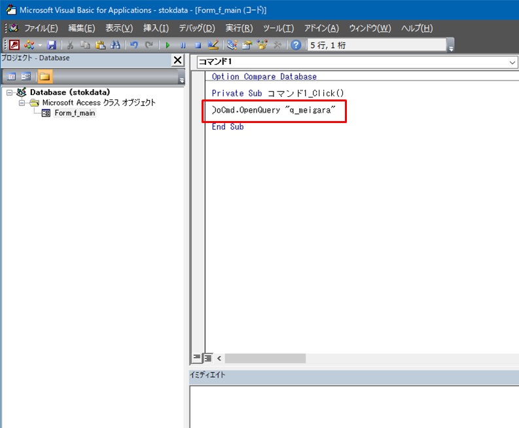Open the ヘルプ(H) menu
Image resolution: width=519 pixels, height=428 pixels.
click(x=417, y=28)
